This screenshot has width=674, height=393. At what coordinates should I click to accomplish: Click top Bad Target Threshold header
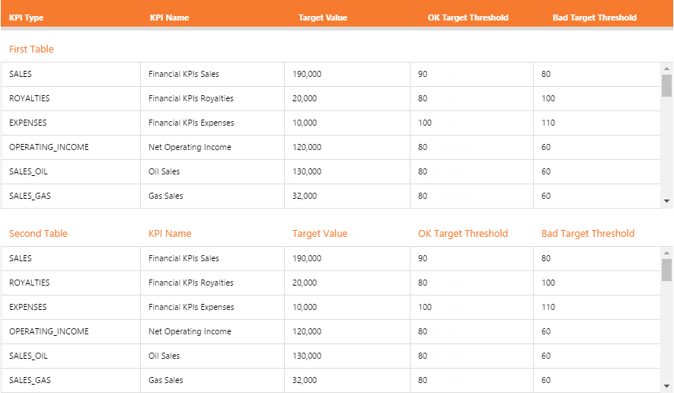point(594,18)
